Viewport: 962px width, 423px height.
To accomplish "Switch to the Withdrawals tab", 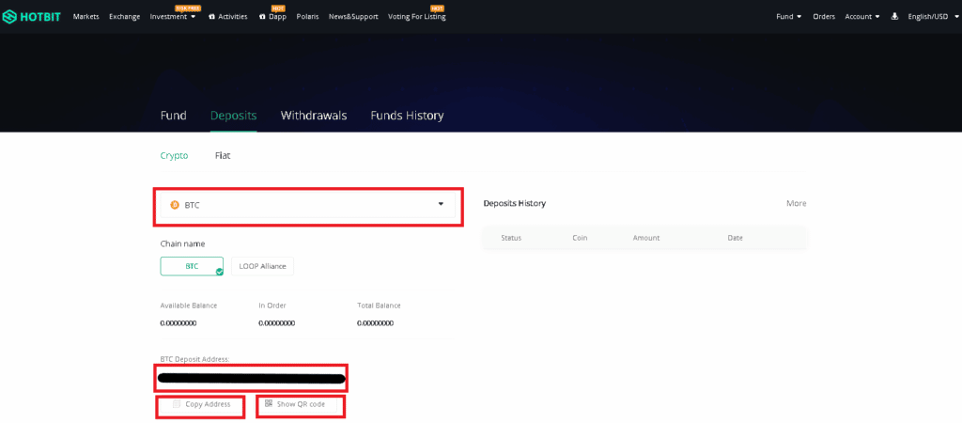I will click(314, 116).
